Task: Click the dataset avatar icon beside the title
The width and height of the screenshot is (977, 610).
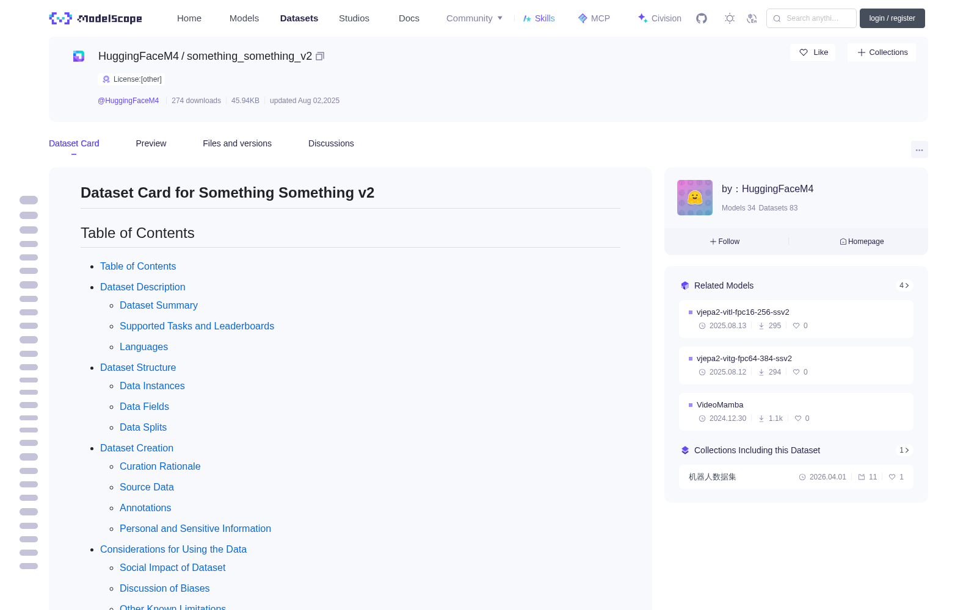Action: pyautogui.click(x=79, y=56)
